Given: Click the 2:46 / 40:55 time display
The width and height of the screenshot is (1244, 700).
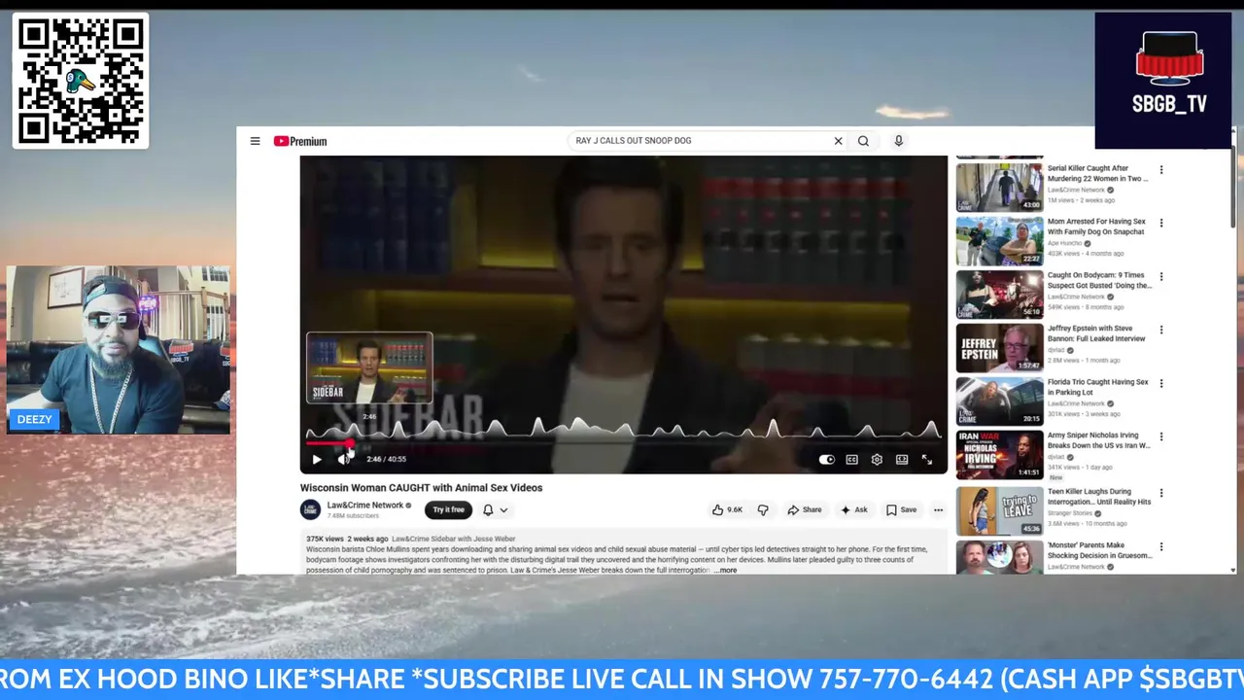Looking at the screenshot, I should pos(386,459).
